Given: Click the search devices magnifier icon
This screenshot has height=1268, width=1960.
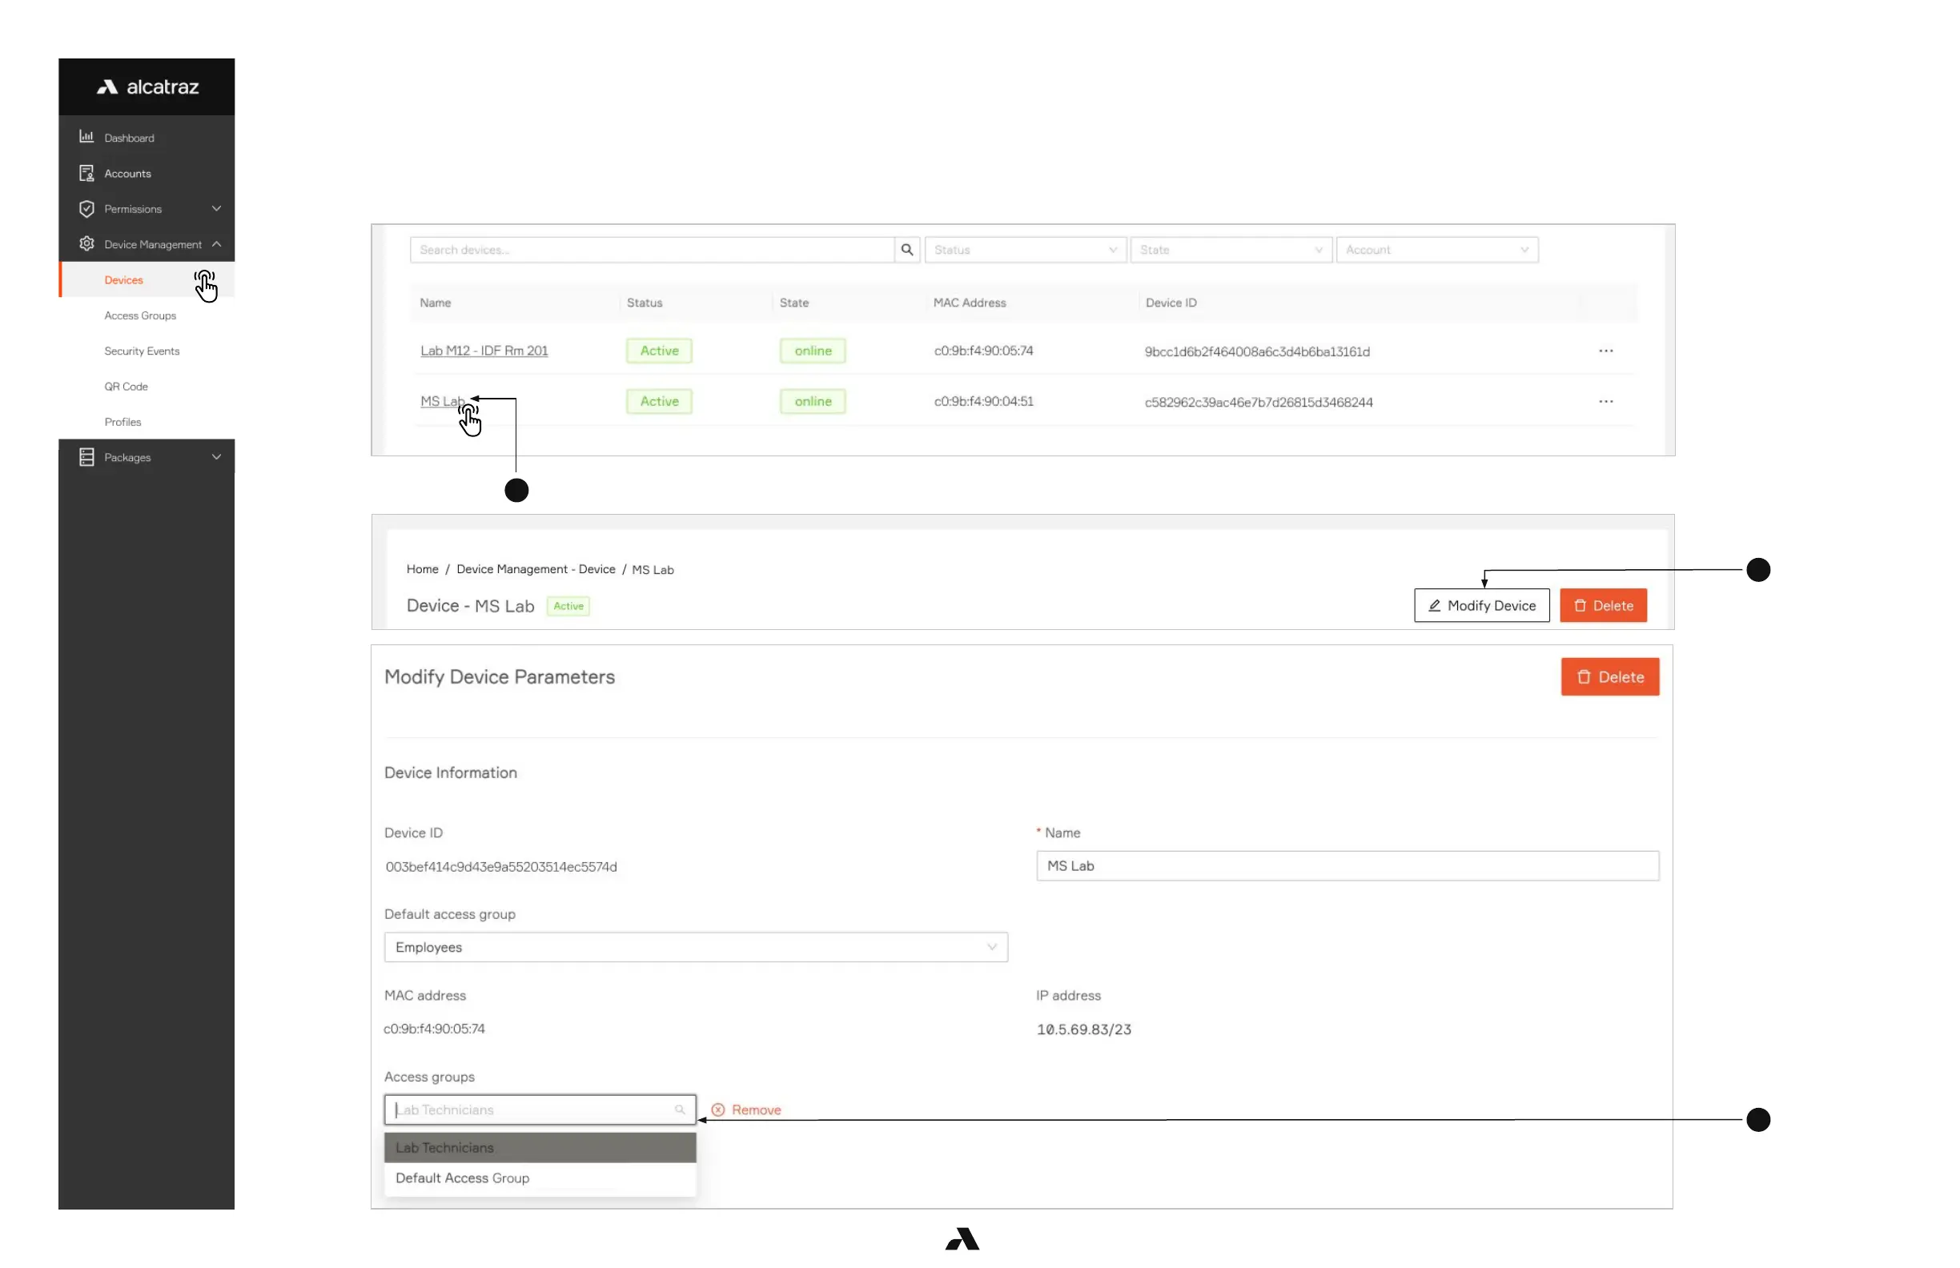Looking at the screenshot, I should pos(906,250).
